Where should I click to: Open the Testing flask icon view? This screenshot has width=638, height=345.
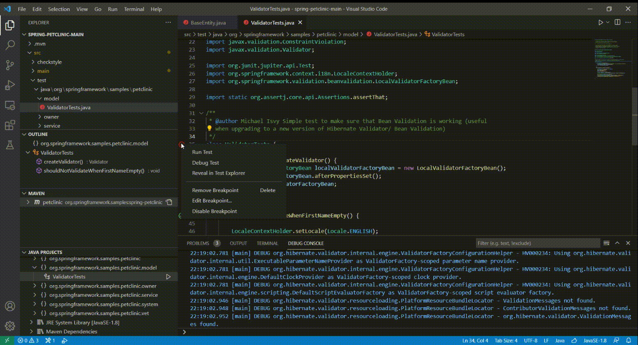coord(10,145)
